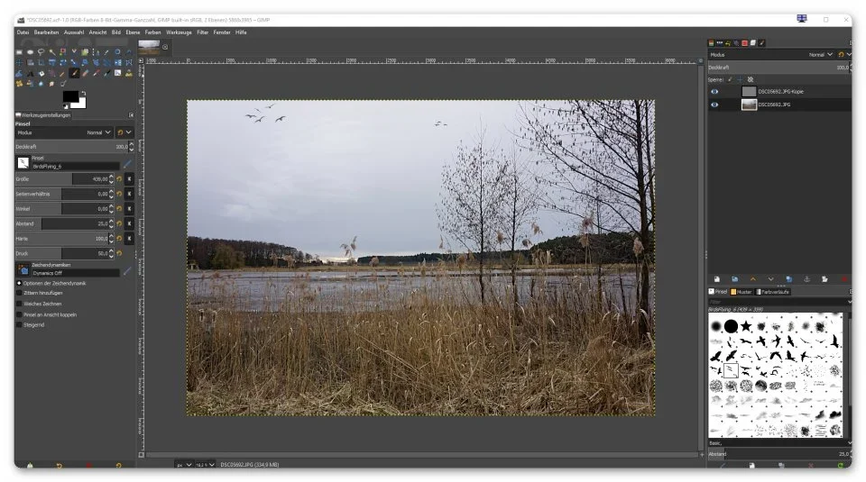Lock pixels pencil icon next to Sperre
The width and height of the screenshot is (866, 482).
click(x=730, y=79)
